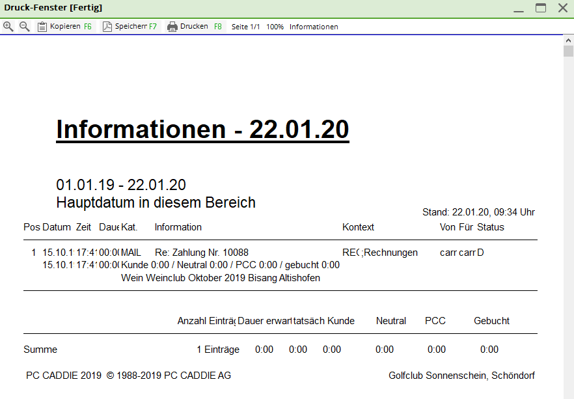This screenshot has width=574, height=399.
Task: Click the Kontext column header
Action: 358,227
